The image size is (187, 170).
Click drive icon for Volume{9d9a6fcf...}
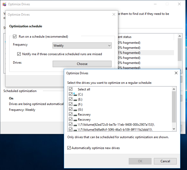pos(75,130)
